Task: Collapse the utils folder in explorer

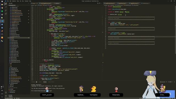Action: click(x=11, y=65)
